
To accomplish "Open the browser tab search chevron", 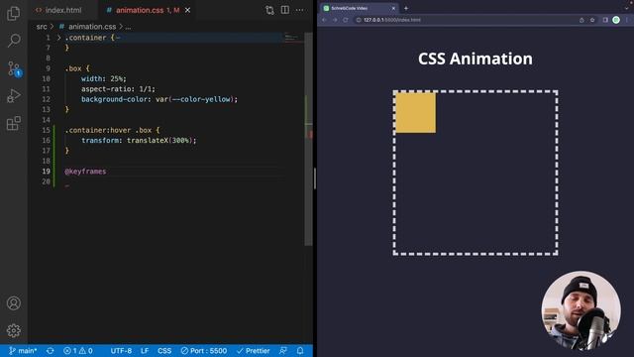I will [x=626, y=8].
